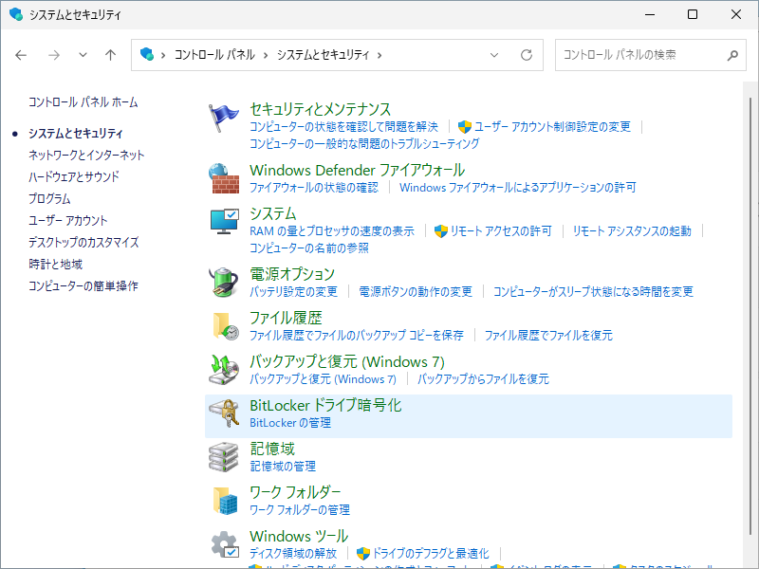Select 時計と地域 in sidebar
Image resolution: width=759 pixels, height=569 pixels.
pyautogui.click(x=55, y=264)
